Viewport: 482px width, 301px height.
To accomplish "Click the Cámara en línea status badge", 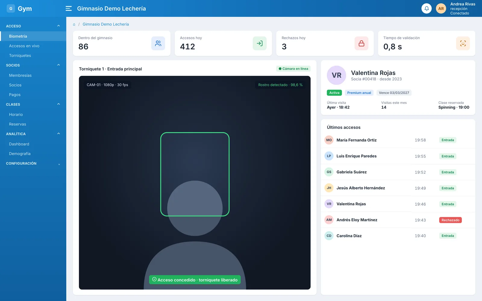I will pos(293,69).
